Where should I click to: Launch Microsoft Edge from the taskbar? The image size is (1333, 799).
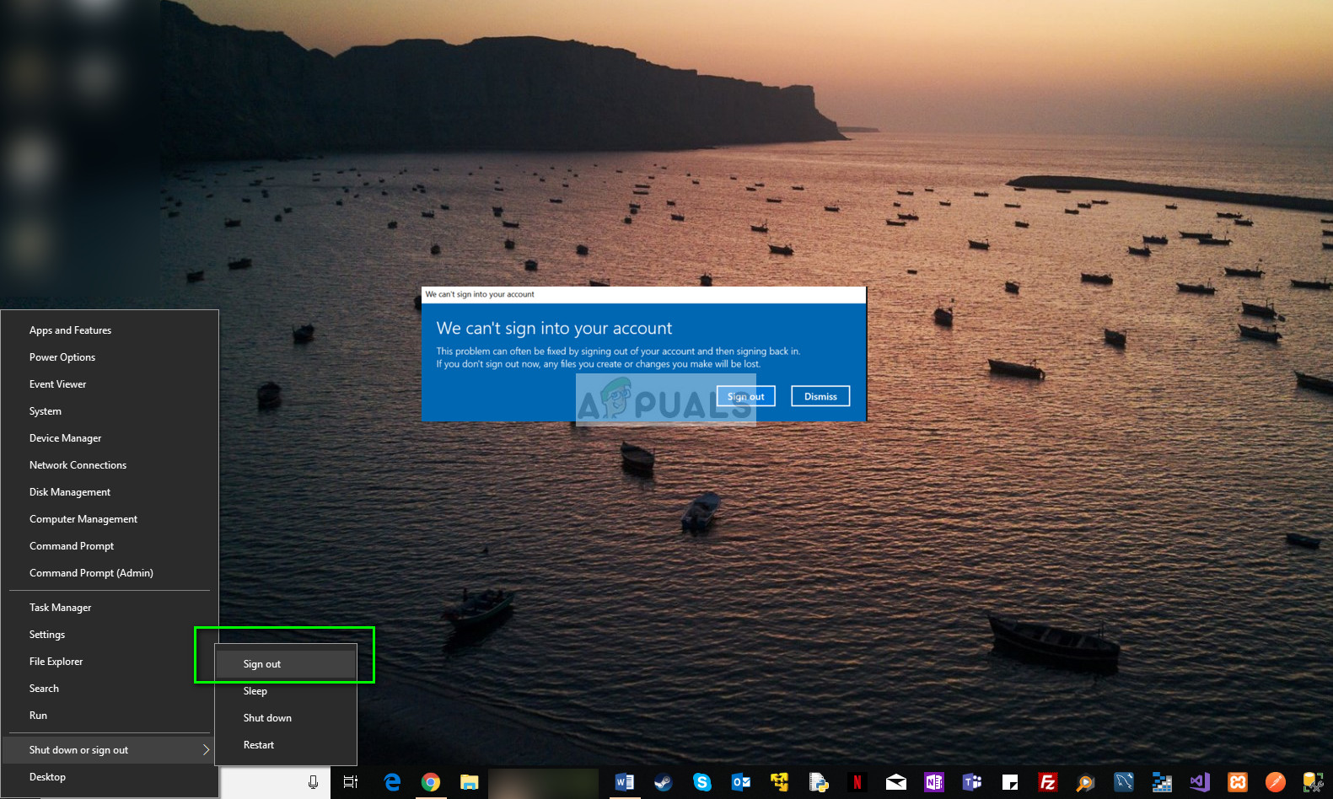392,783
